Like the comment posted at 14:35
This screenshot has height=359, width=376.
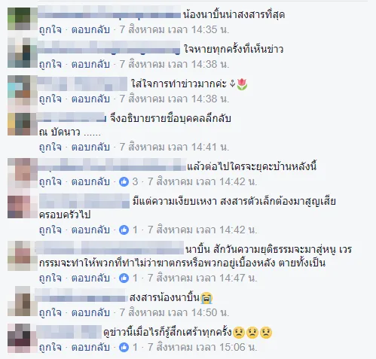tap(50, 30)
